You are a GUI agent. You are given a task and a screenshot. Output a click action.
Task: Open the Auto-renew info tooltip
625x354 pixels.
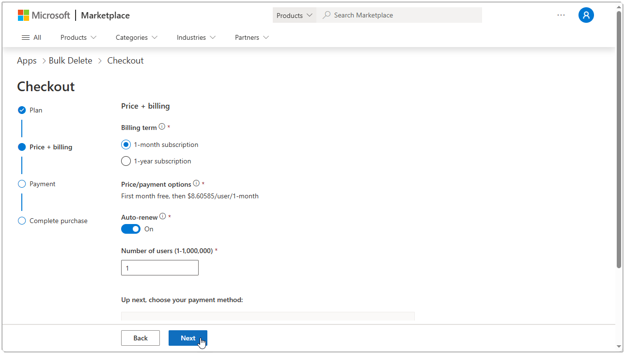pyautogui.click(x=163, y=215)
